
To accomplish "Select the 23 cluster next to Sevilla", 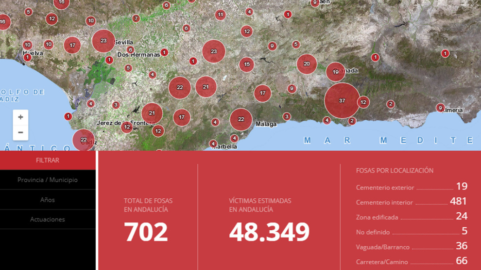I will 103,41.
